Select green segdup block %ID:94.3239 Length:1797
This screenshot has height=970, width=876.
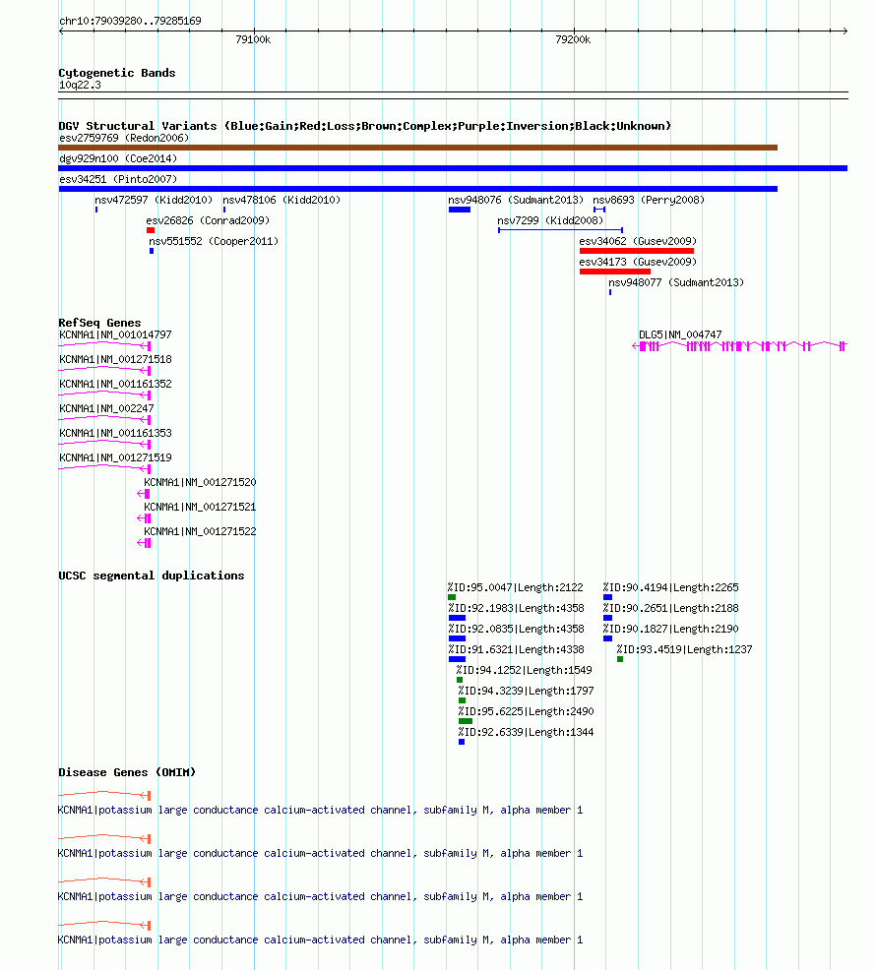click(462, 700)
